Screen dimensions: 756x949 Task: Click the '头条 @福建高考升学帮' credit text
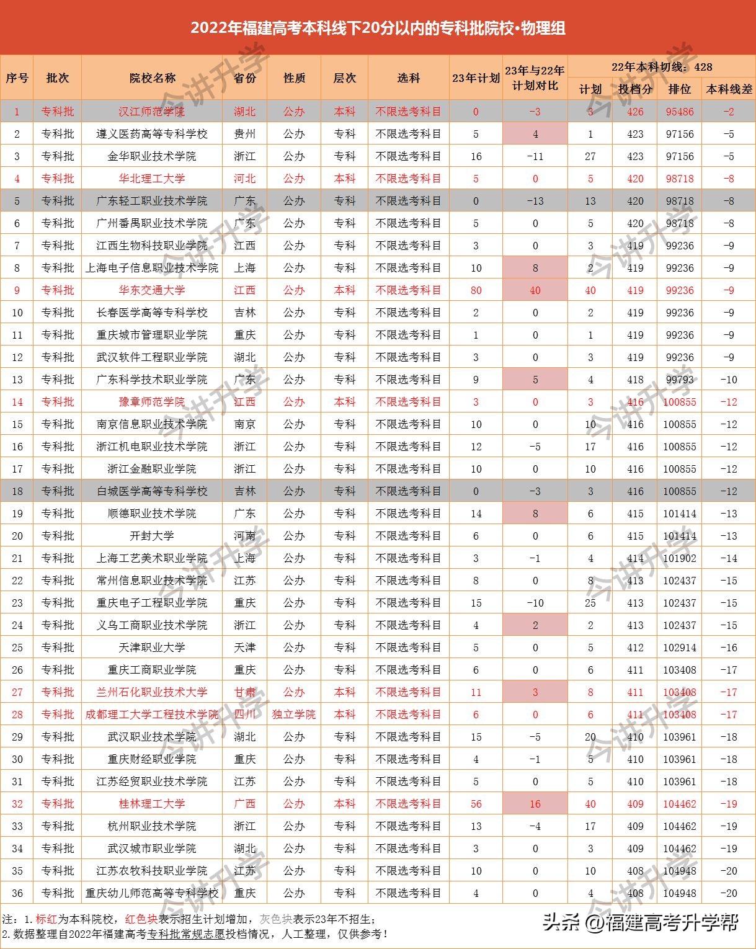tap(641, 922)
